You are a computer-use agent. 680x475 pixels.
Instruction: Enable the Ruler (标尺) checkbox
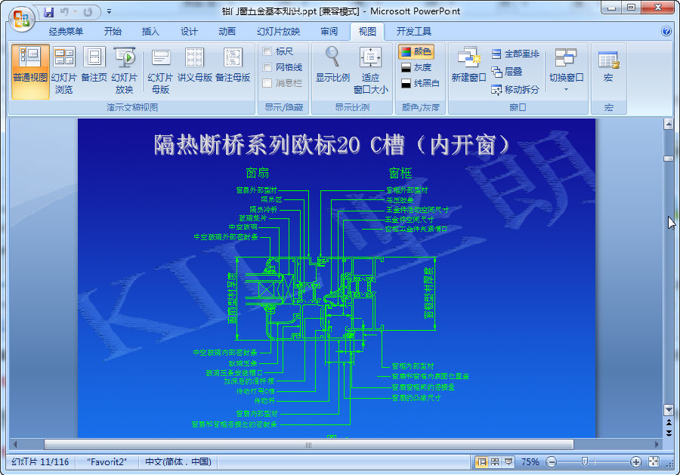[x=267, y=52]
